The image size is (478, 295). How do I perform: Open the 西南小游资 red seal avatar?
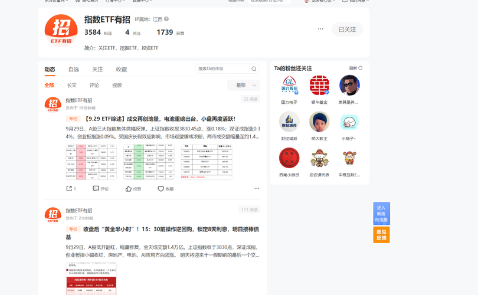289,158
